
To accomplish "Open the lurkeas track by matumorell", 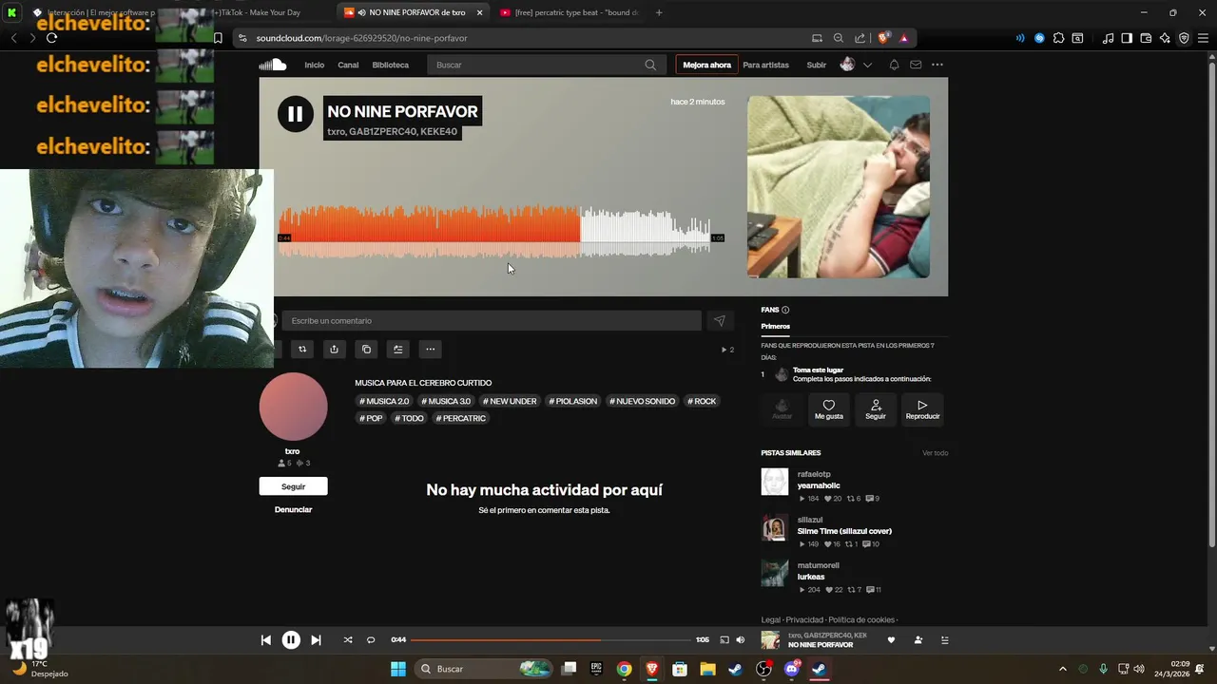I will pos(811,577).
